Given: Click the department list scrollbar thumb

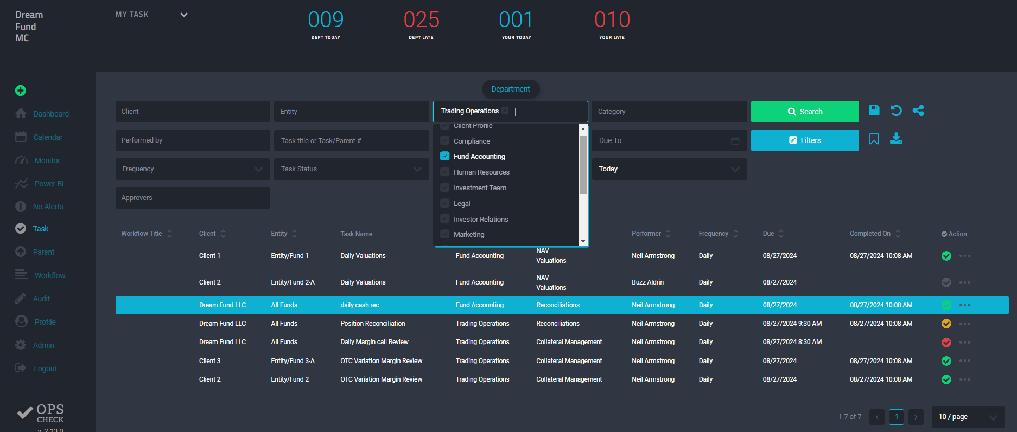Looking at the screenshot, I should (x=583, y=165).
